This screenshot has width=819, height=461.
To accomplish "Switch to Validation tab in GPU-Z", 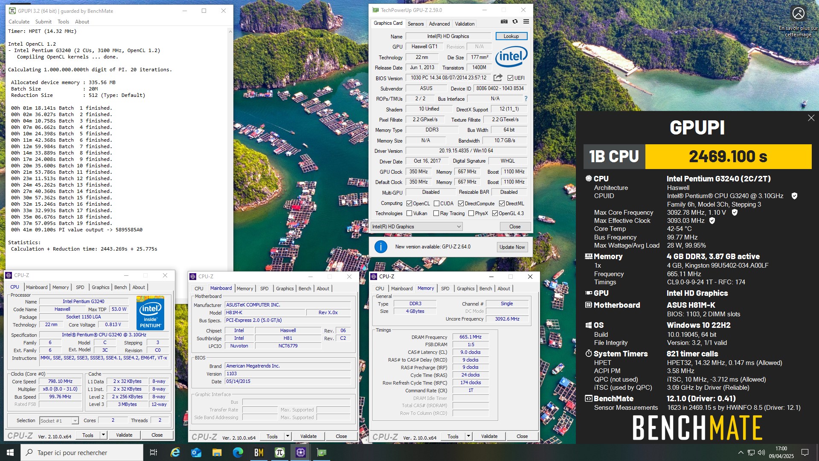I will [465, 24].
